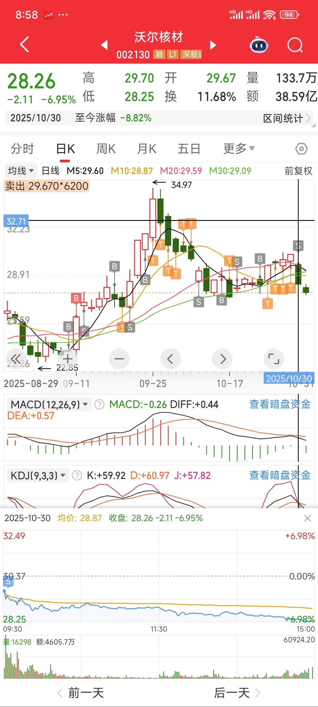The height and width of the screenshot is (707, 318).
Task: Tap the turnover rate 11.68% value
Action: tap(217, 97)
